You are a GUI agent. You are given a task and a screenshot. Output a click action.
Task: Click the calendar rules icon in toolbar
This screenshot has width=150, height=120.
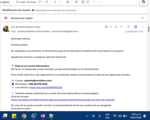point(67,2)
